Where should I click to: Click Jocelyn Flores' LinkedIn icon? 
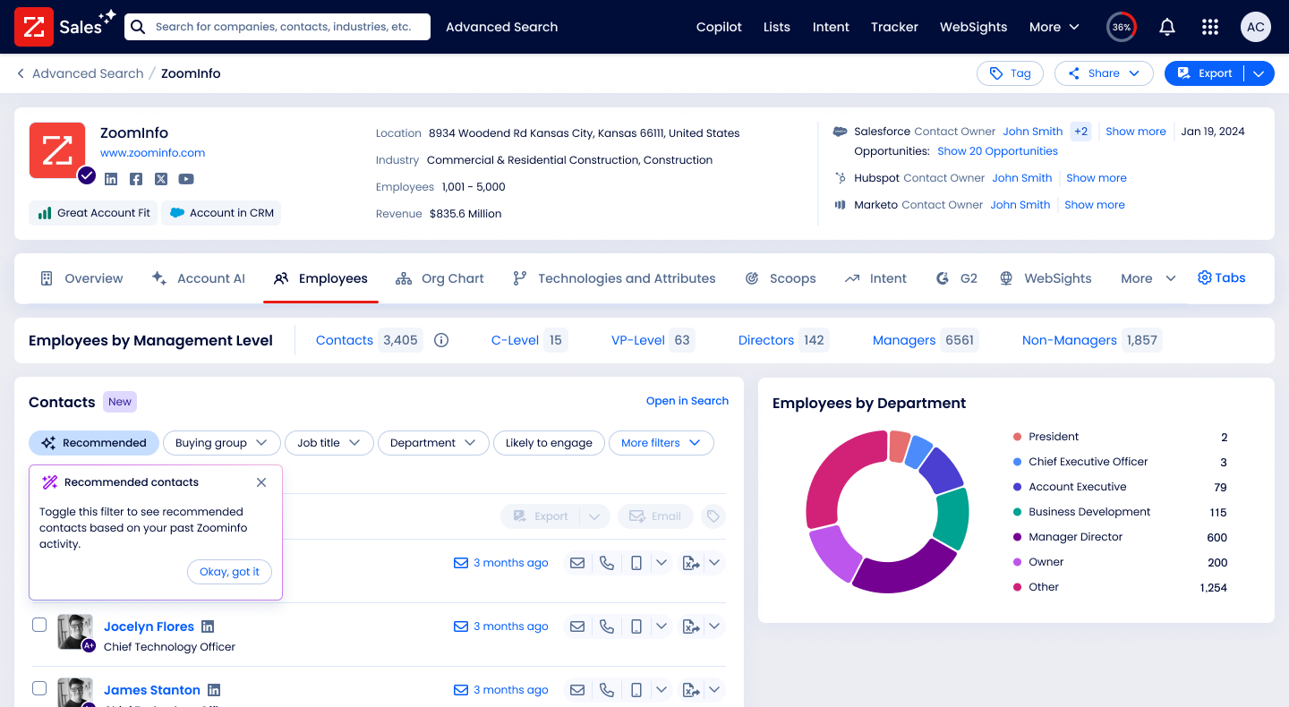coord(208,626)
